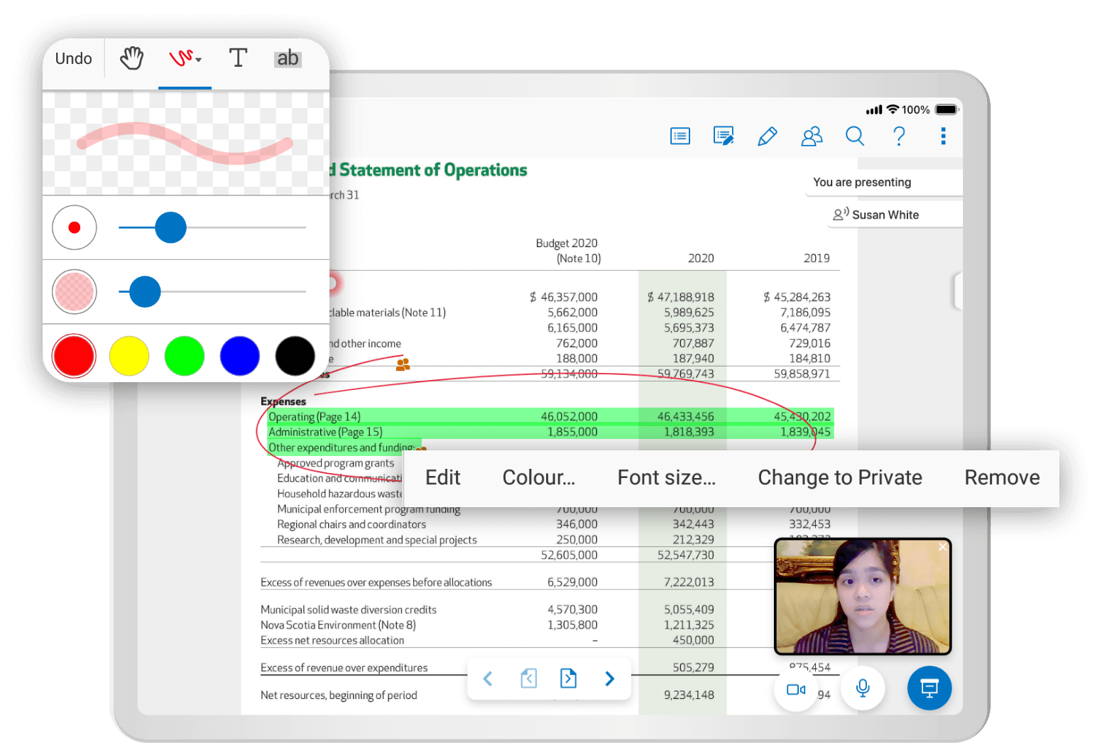
Task: Click the Undo button
Action: point(72,58)
